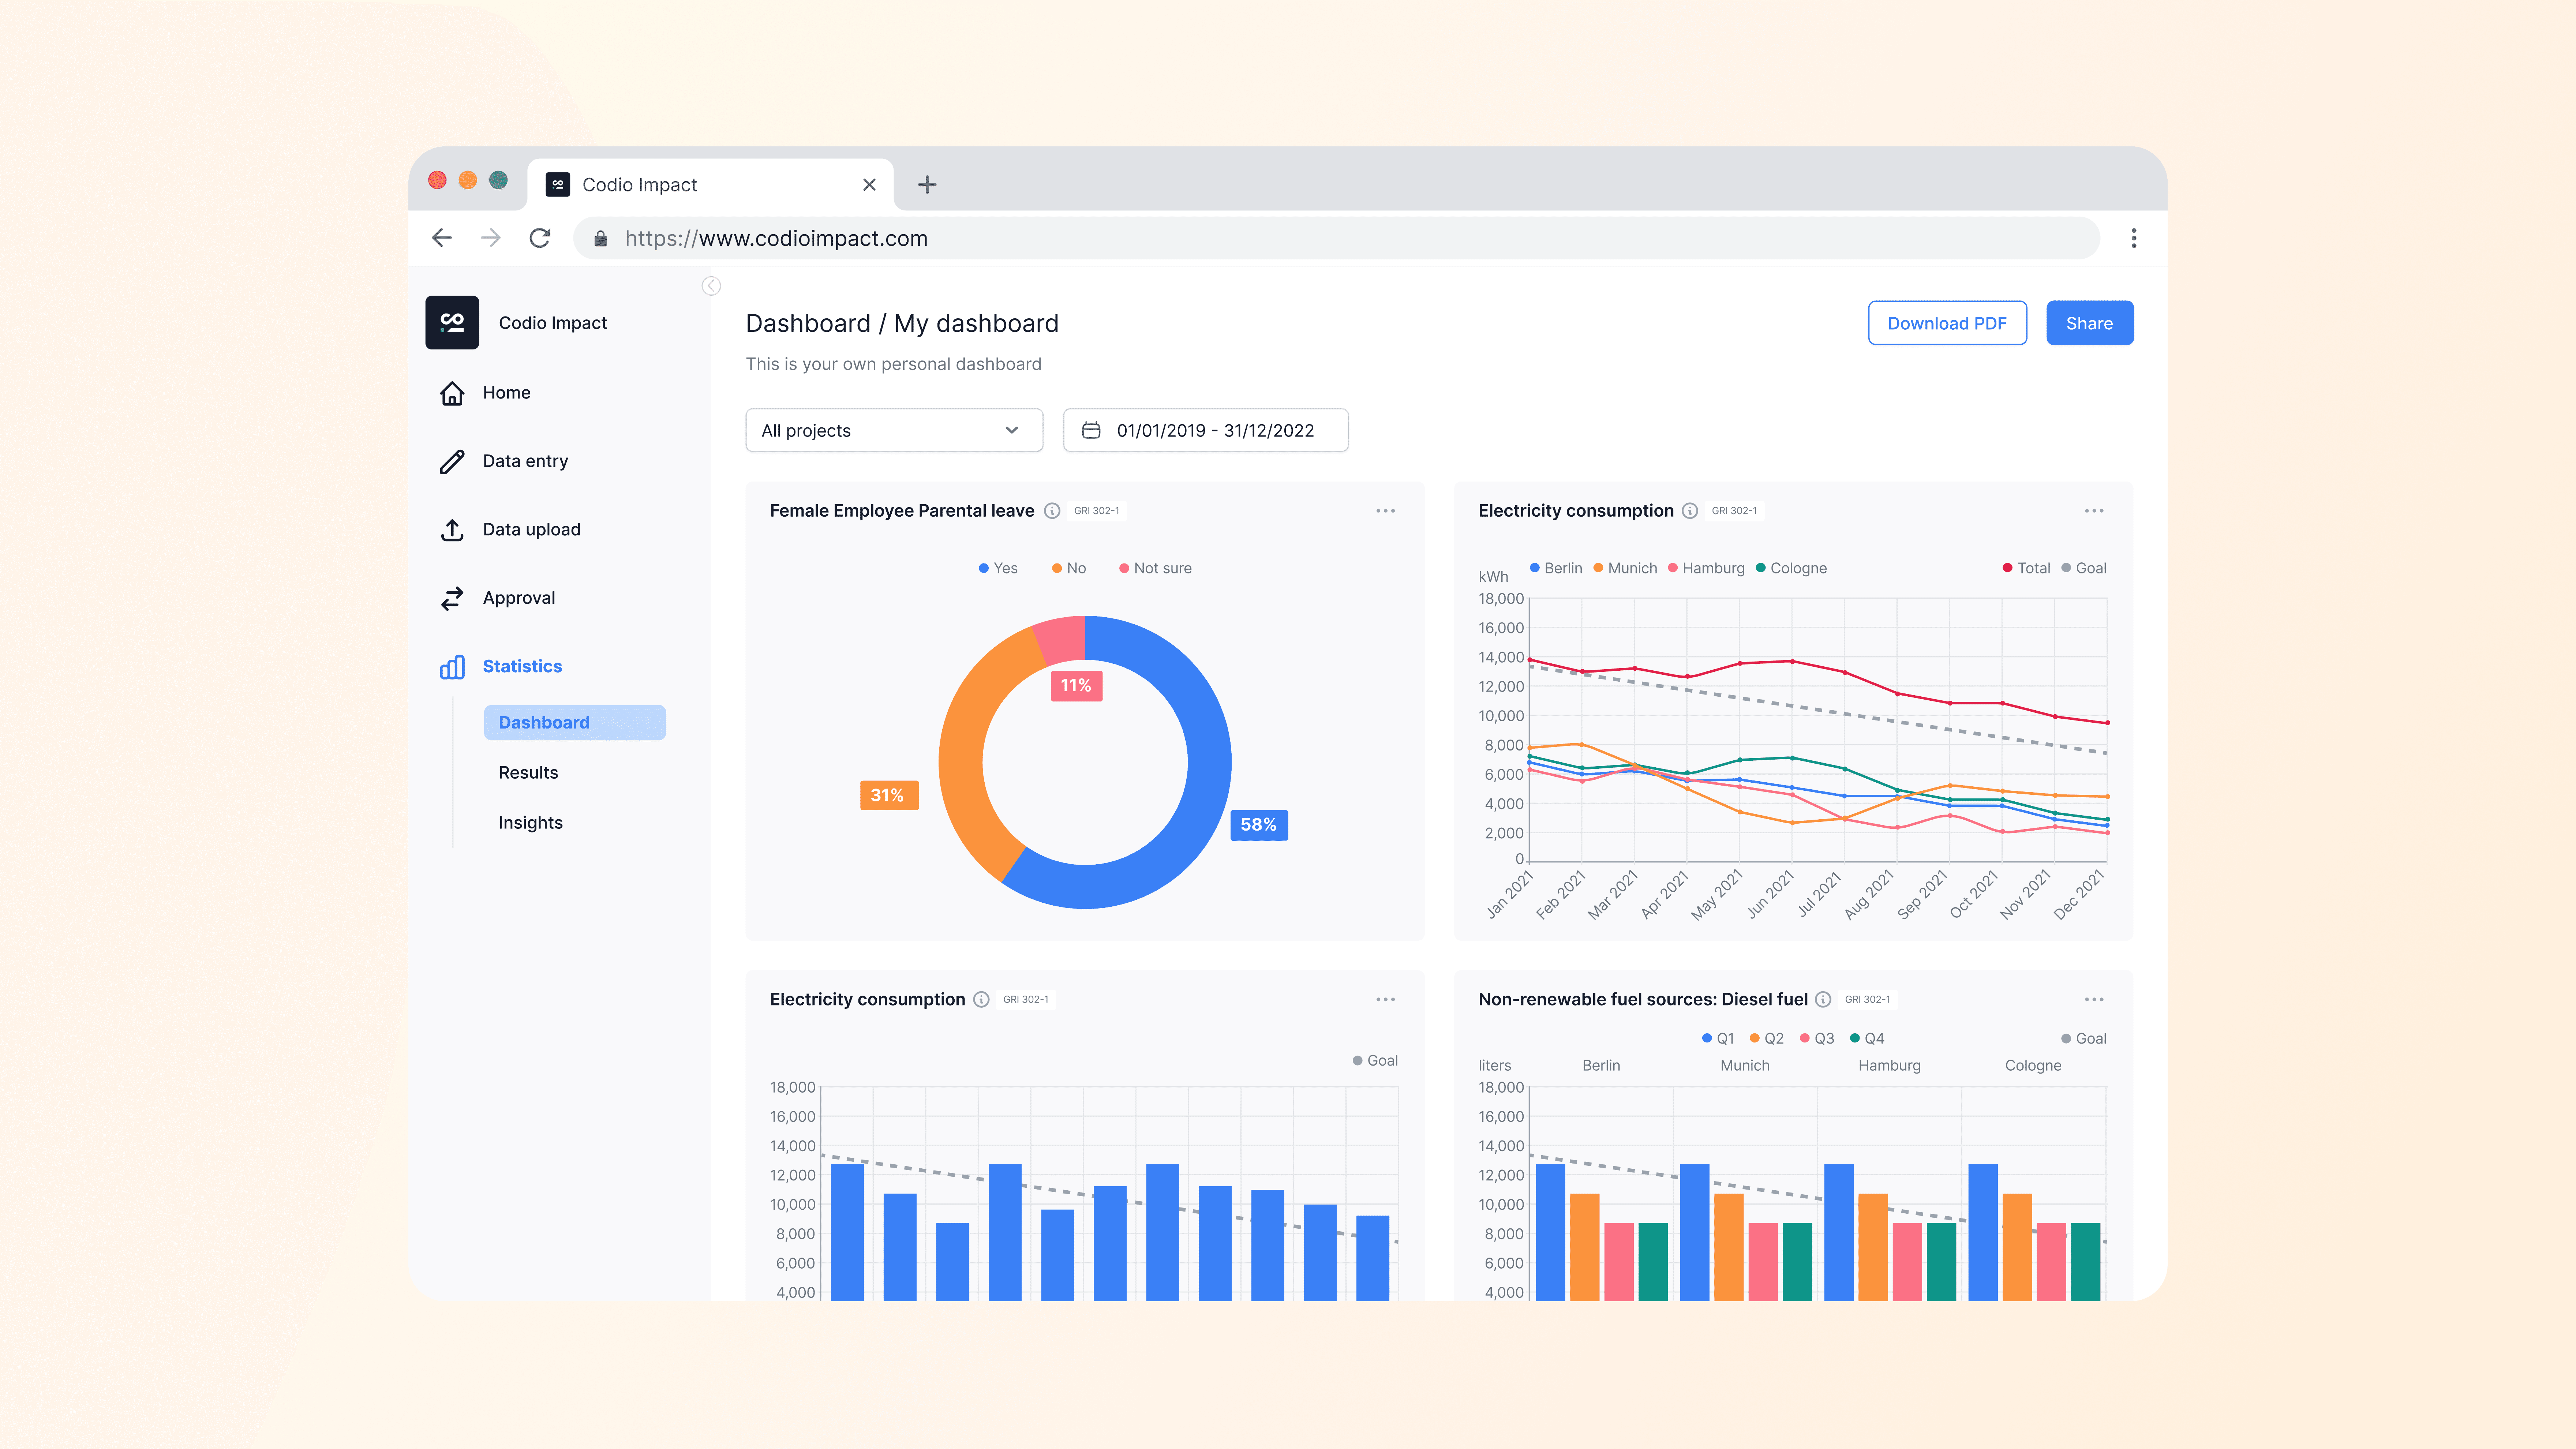This screenshot has height=1449, width=2576.
Task: Open info icon beside Diesel fuel title
Action: pos(1823,1000)
